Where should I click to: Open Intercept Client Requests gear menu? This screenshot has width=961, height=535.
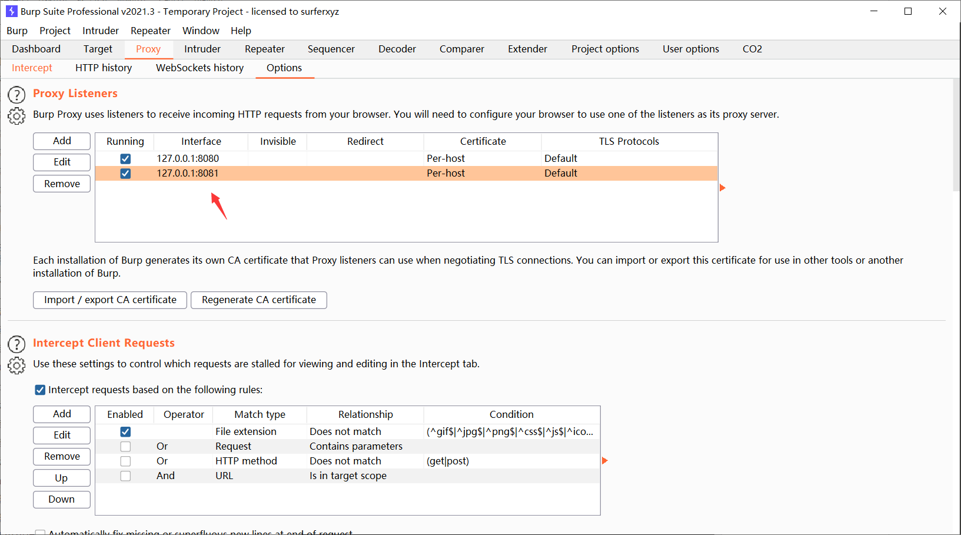point(16,365)
